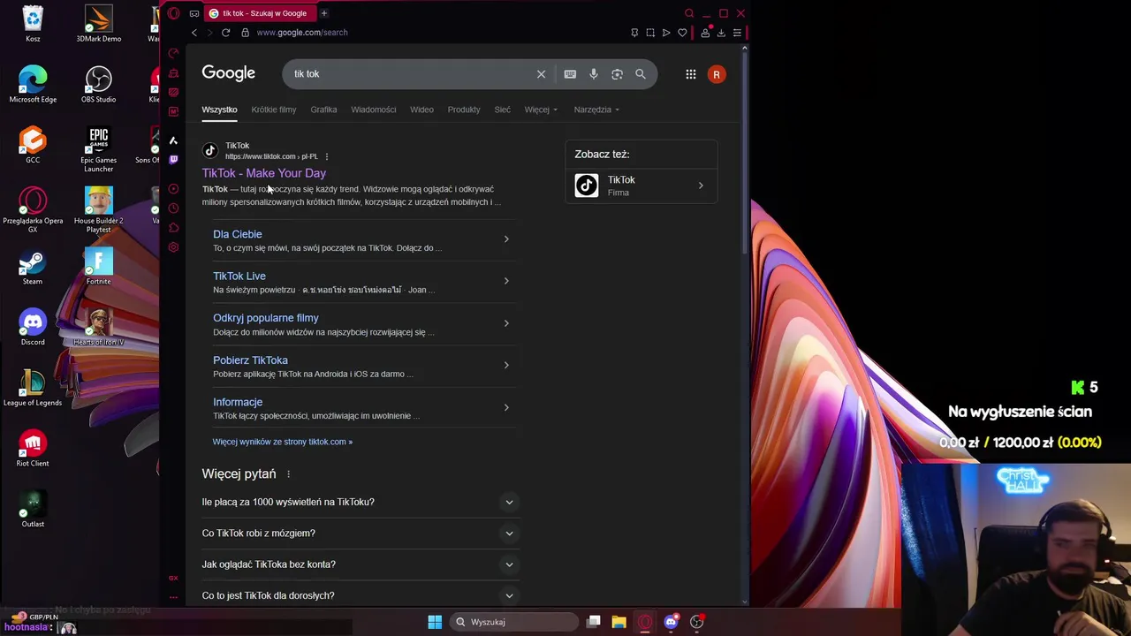The width and height of the screenshot is (1131, 636).
Task: Open the Opera GX main menu logo
Action: click(x=173, y=13)
